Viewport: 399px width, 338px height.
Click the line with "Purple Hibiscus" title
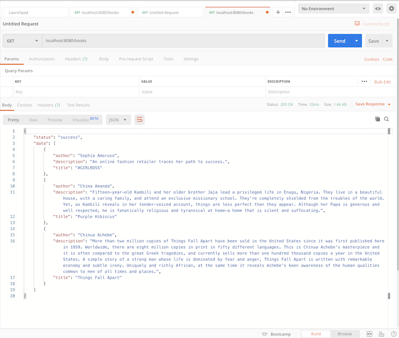click(85, 217)
